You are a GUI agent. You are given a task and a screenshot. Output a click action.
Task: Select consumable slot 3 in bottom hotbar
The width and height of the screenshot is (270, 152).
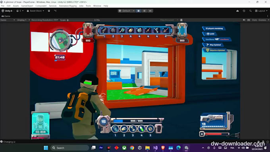click(x=133, y=129)
